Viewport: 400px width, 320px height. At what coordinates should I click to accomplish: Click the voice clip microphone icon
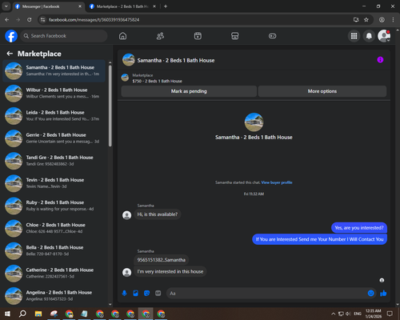124,294
